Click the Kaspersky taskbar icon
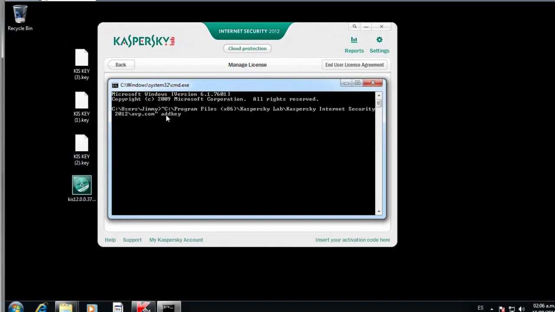 pos(143,308)
